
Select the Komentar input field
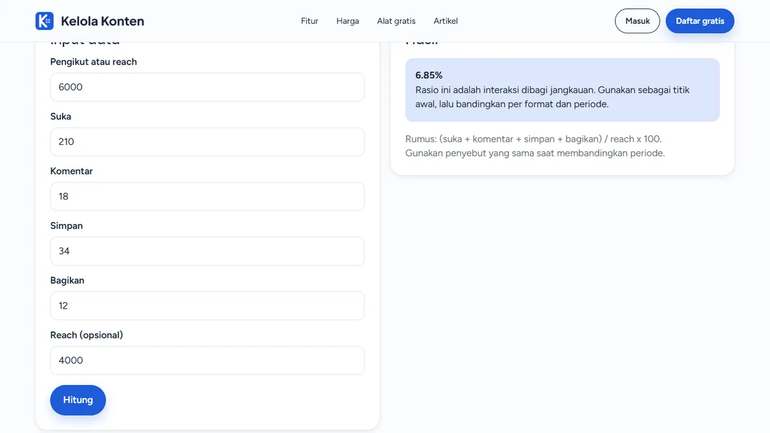pyautogui.click(x=207, y=196)
